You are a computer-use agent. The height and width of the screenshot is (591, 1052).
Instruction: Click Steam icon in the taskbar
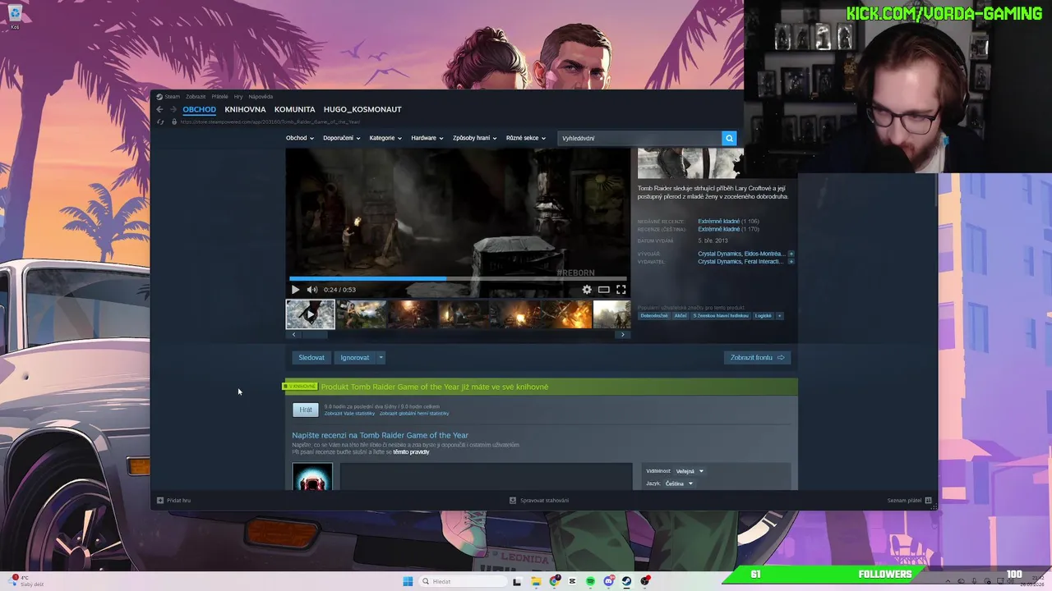pyautogui.click(x=627, y=581)
